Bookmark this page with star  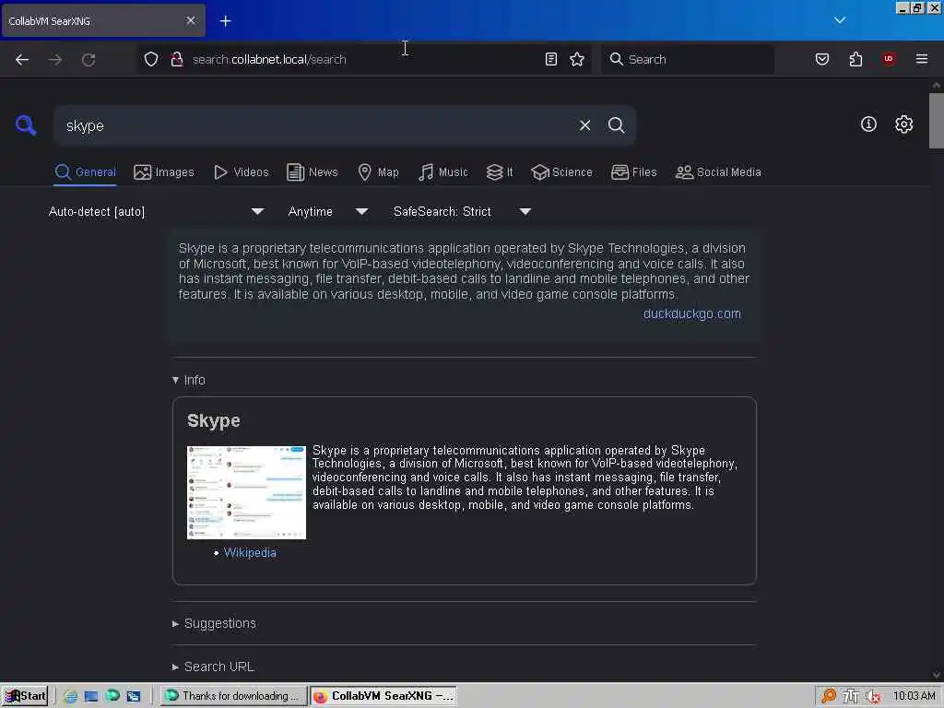pos(577,59)
